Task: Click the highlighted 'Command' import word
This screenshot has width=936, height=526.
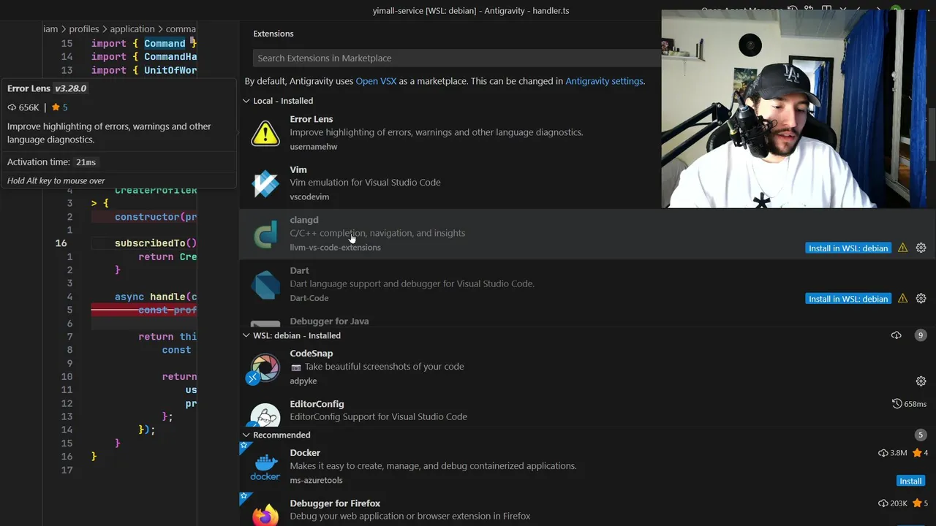Action: click(x=165, y=44)
